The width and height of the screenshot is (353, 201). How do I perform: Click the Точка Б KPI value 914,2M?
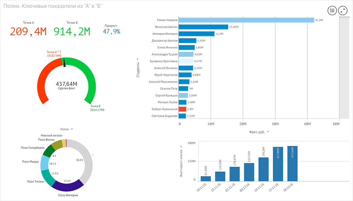pos(72,32)
